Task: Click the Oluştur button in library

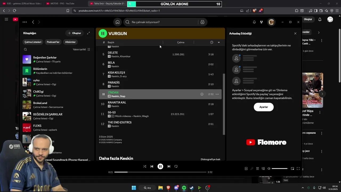Action: click(x=74, y=33)
